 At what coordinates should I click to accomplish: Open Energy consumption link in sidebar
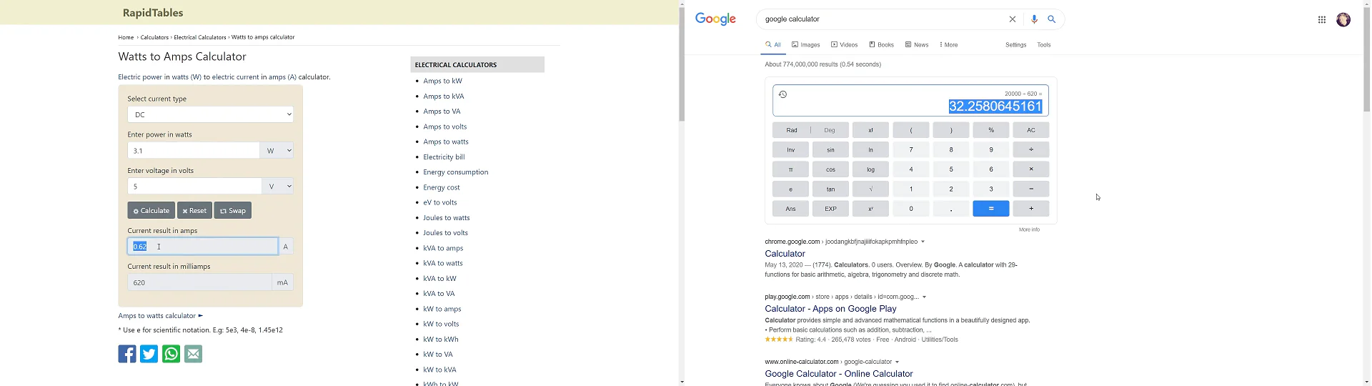(455, 172)
